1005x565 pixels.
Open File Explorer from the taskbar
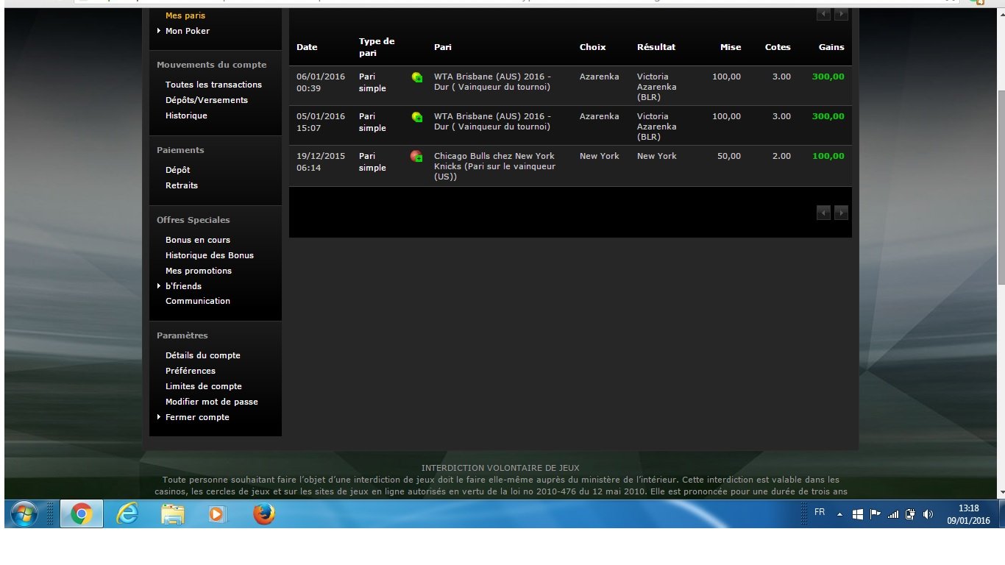(x=173, y=514)
